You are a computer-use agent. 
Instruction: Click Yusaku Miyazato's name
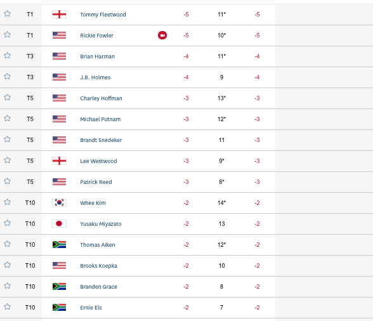click(x=101, y=224)
